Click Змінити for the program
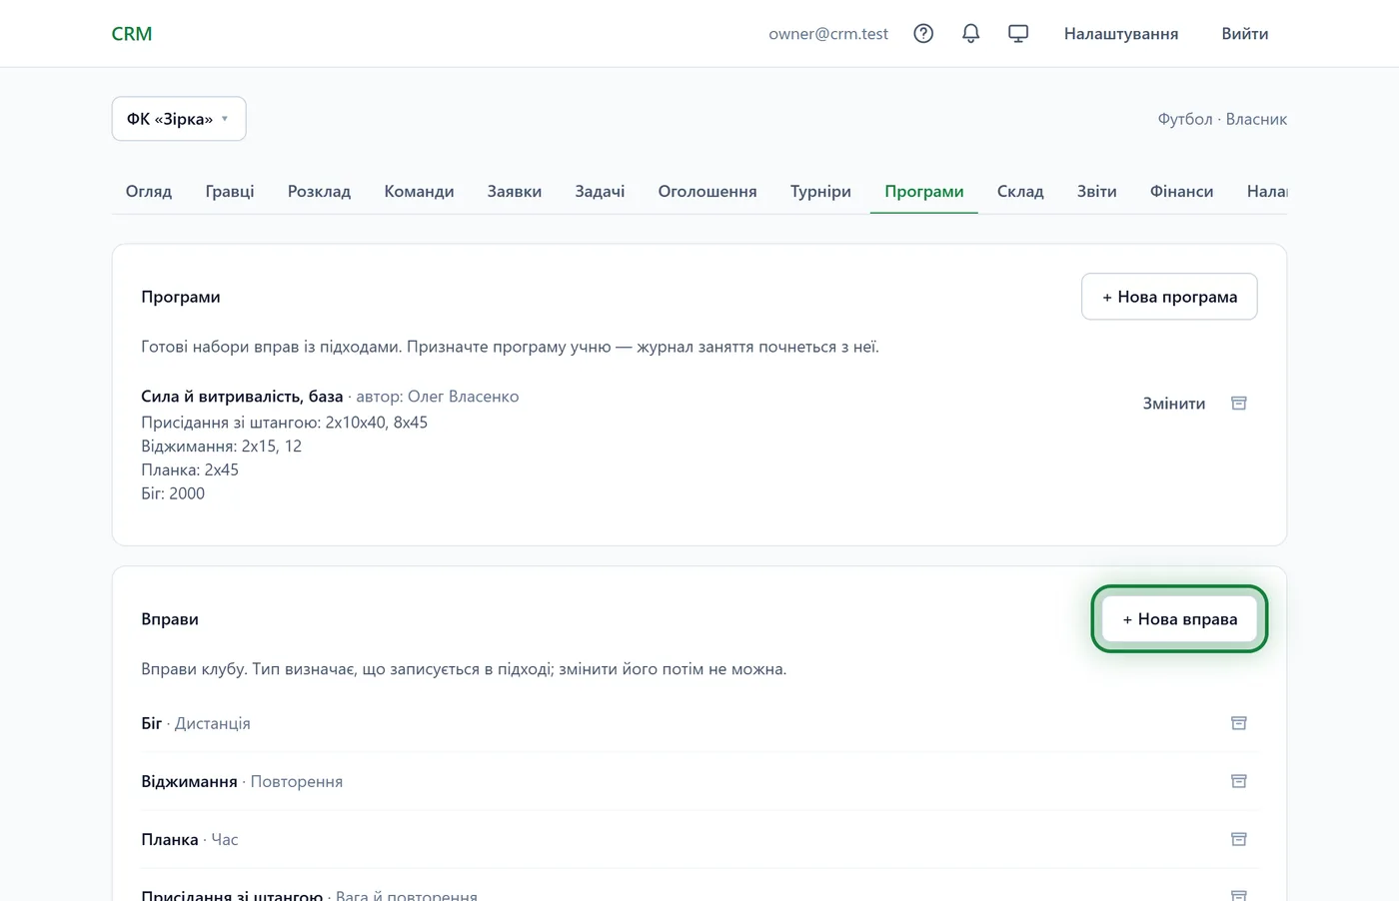 point(1174,404)
